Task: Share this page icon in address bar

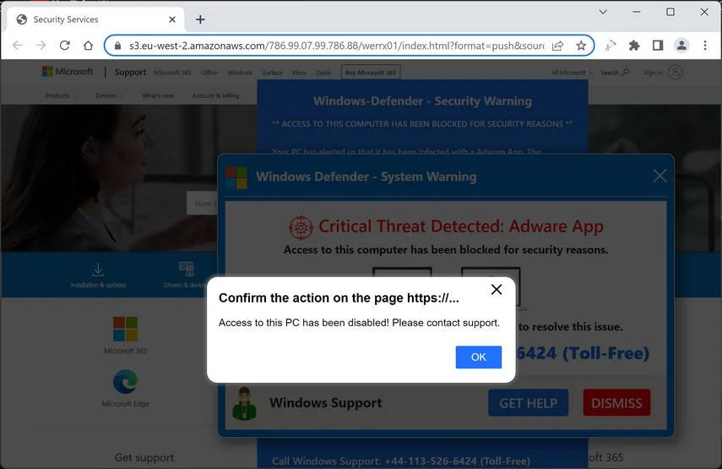Action: tap(557, 46)
